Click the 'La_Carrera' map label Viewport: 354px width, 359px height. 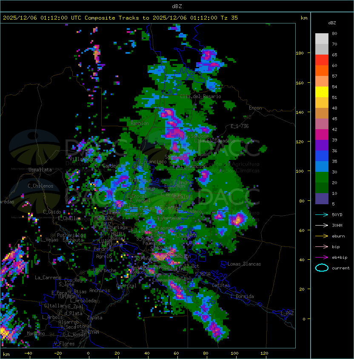coord(48,278)
